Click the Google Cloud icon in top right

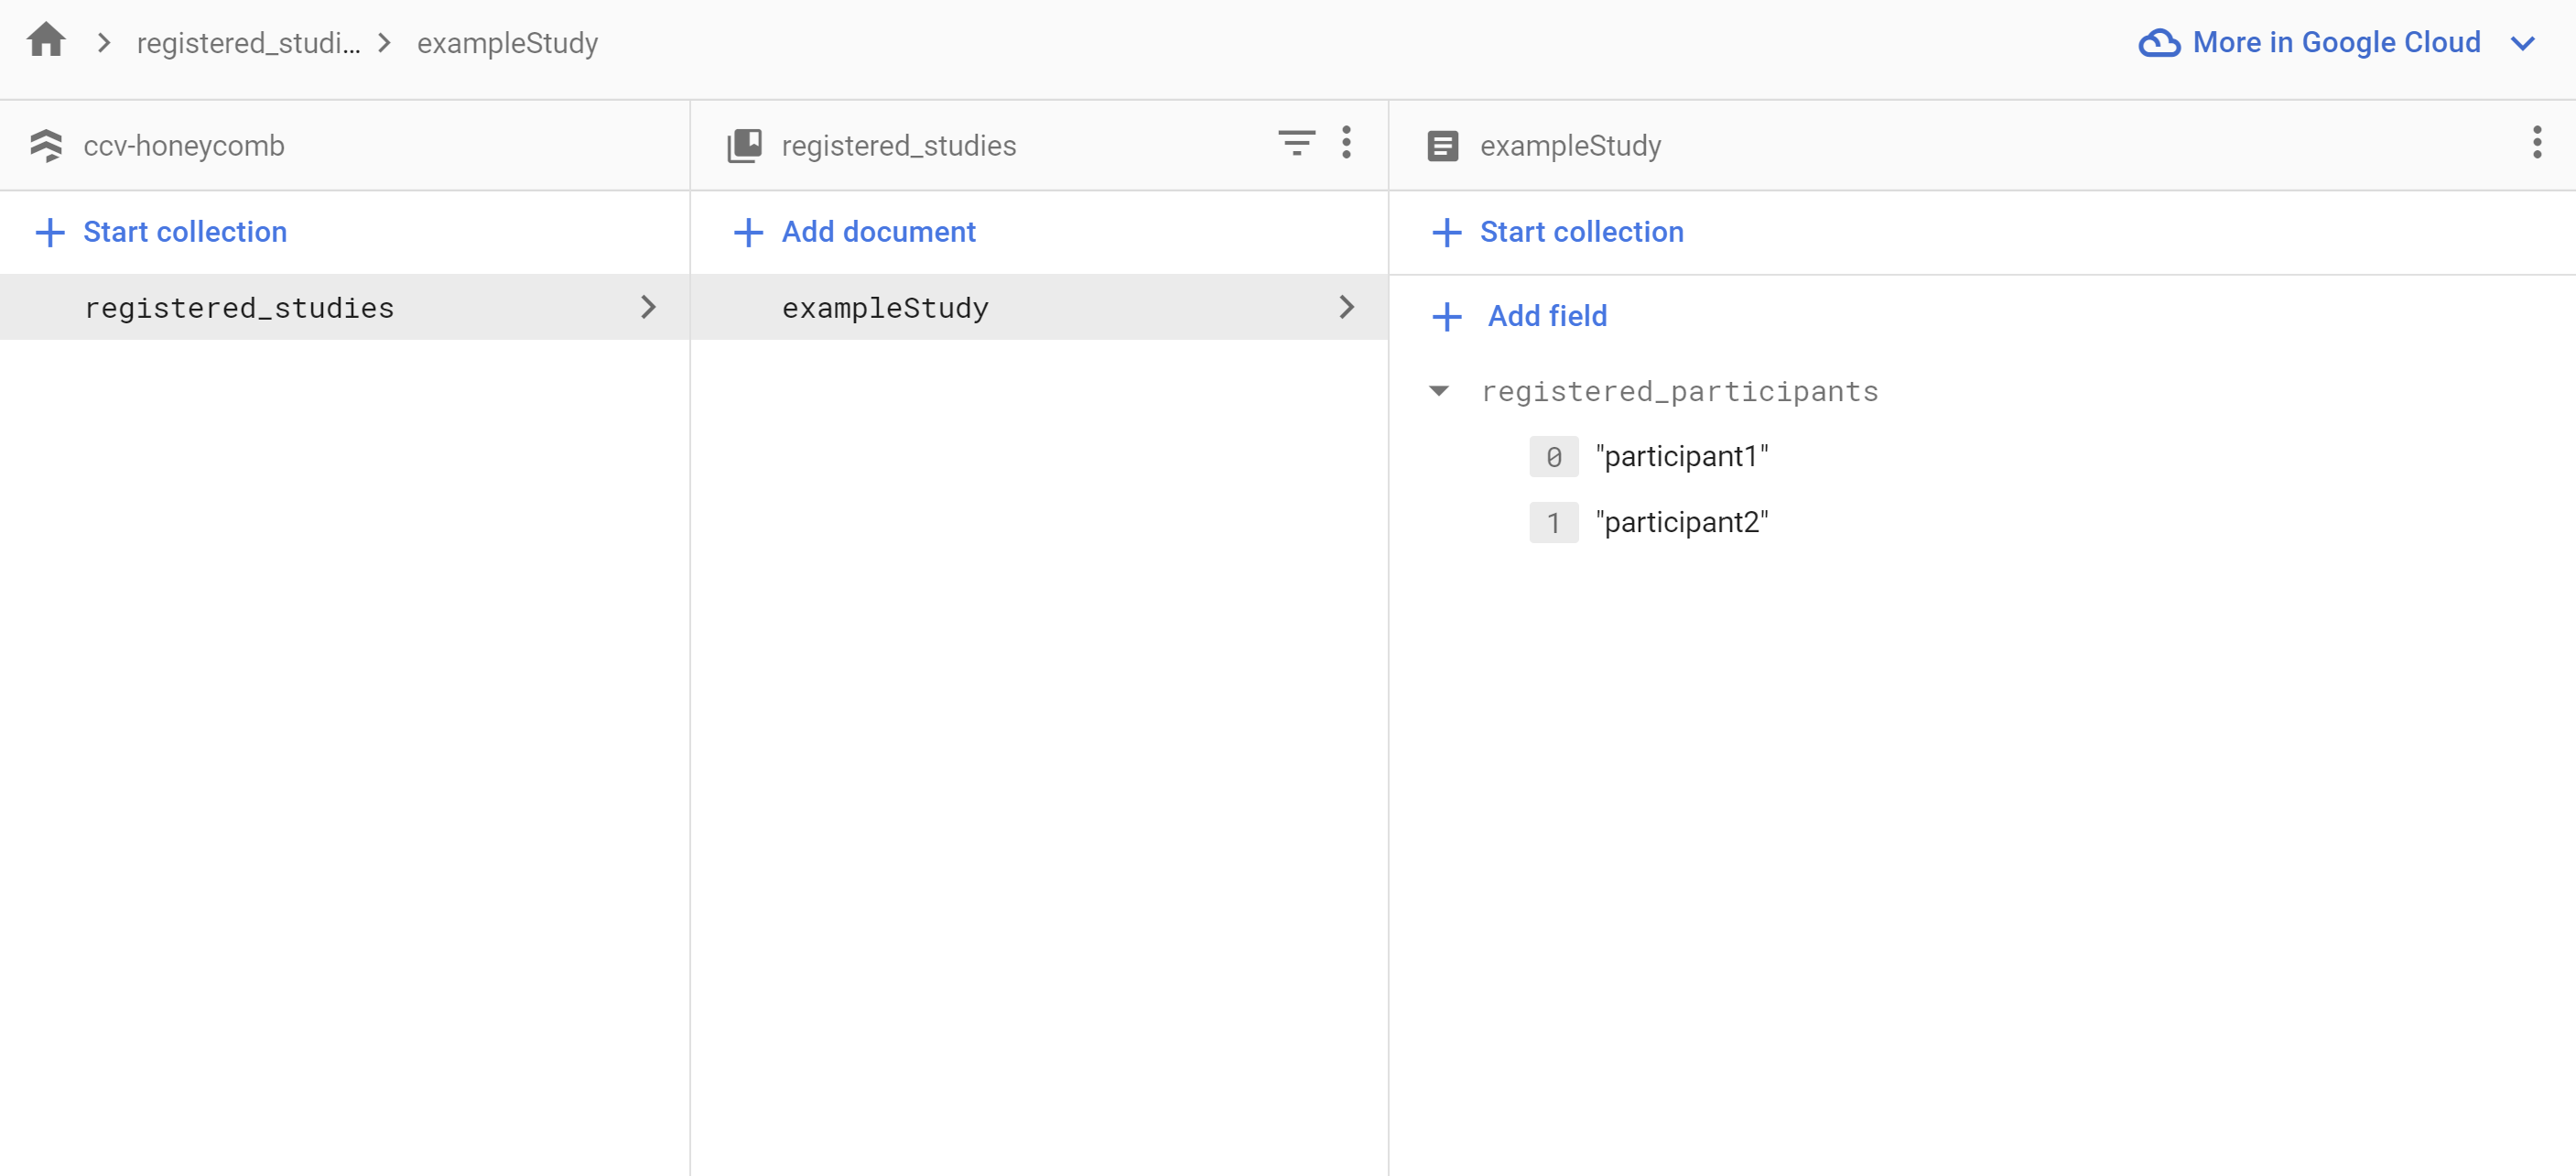2159,41
